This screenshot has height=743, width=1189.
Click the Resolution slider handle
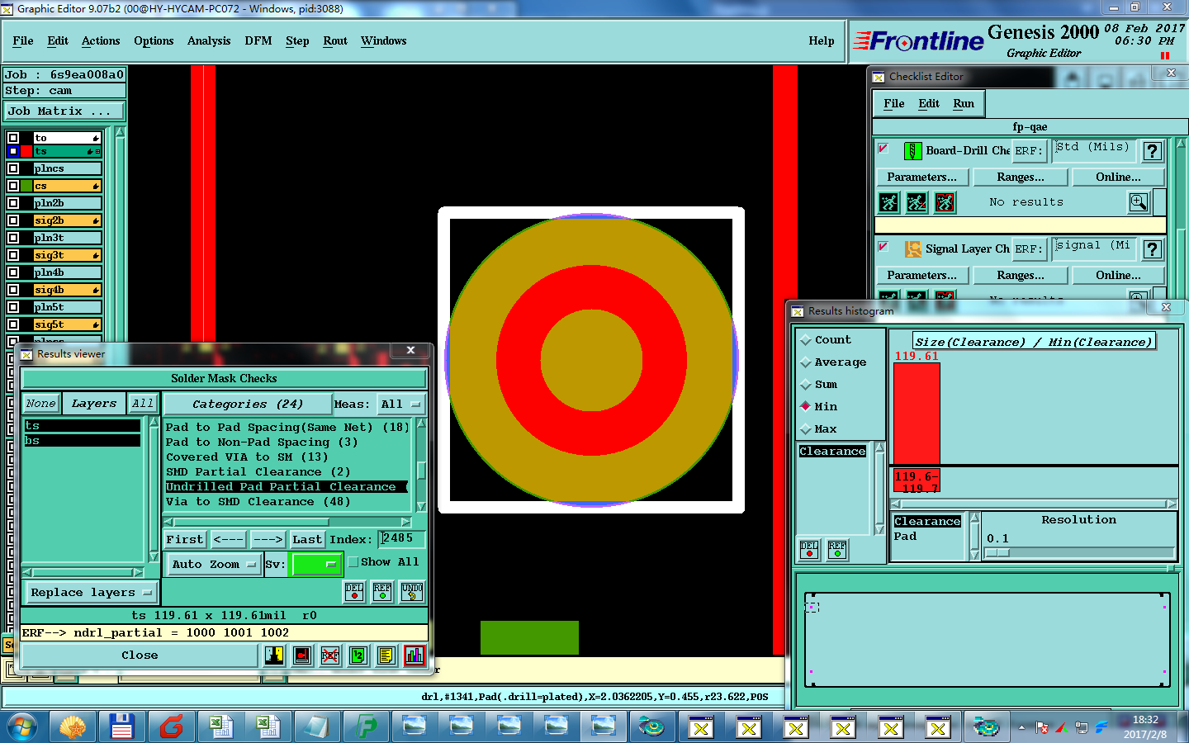[x=997, y=553]
